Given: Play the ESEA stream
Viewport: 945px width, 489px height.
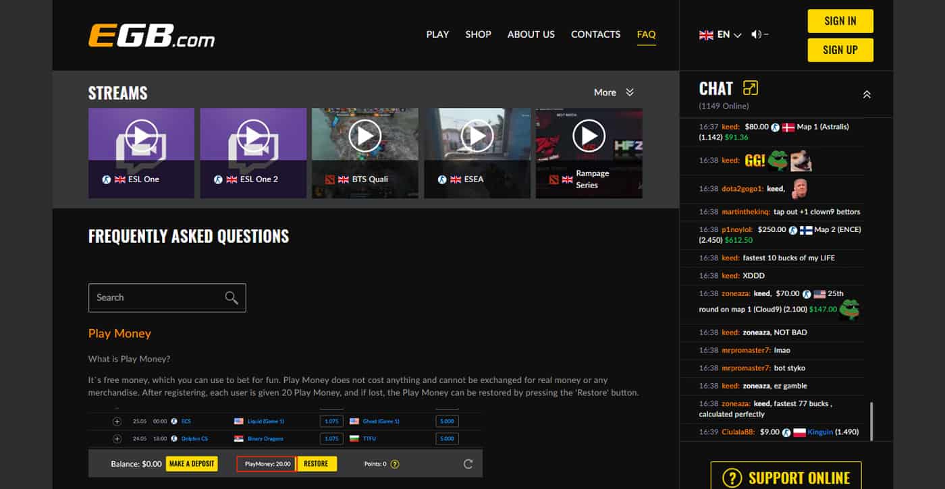Looking at the screenshot, I should (x=477, y=137).
